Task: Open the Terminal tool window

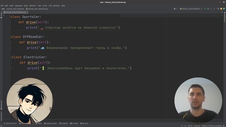Action: pyautogui.click(x=74, y=123)
